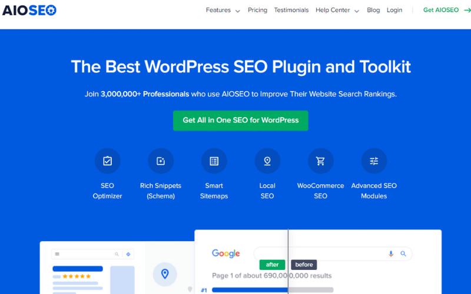Open the SEO Optimizer clipboard icon
The height and width of the screenshot is (294, 471).
pos(107,161)
